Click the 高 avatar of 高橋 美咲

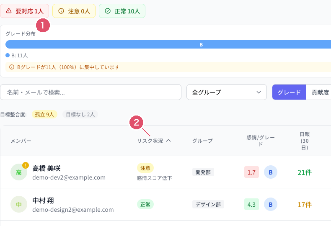click(19, 172)
